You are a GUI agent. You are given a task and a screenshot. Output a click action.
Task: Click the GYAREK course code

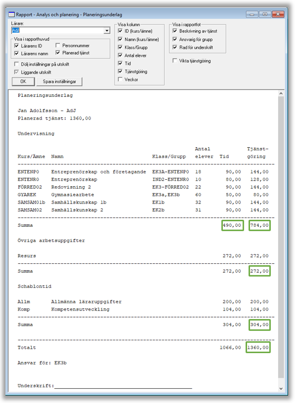point(27,195)
